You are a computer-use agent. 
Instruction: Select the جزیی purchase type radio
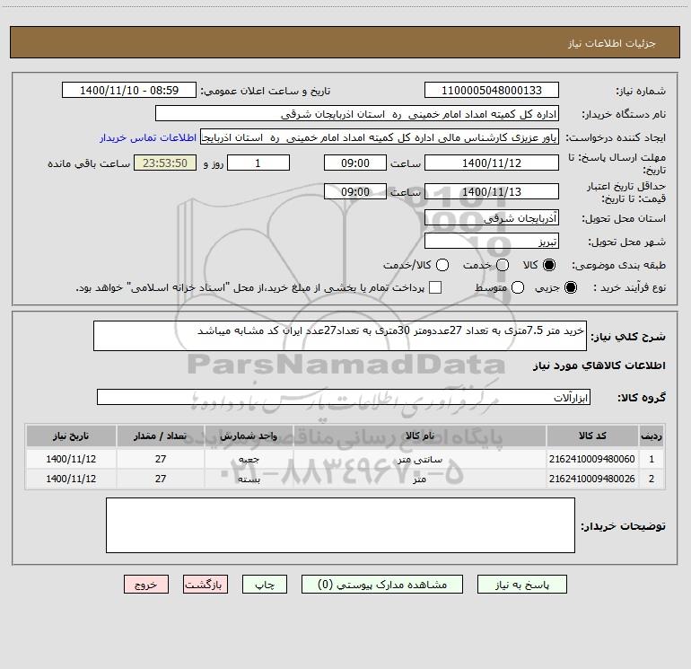(x=570, y=287)
